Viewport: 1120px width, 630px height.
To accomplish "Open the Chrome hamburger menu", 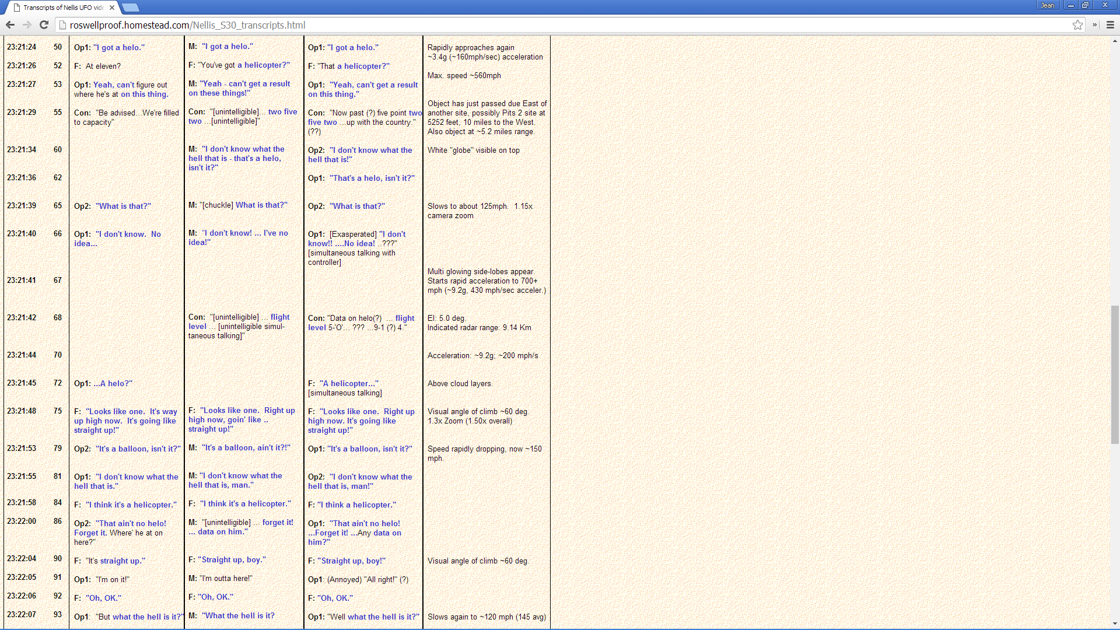I will [1110, 25].
